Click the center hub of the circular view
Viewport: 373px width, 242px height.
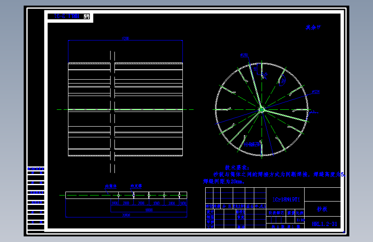[262, 109]
